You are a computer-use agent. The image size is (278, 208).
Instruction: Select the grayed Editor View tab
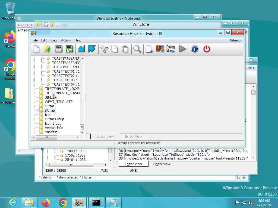coord(105,136)
